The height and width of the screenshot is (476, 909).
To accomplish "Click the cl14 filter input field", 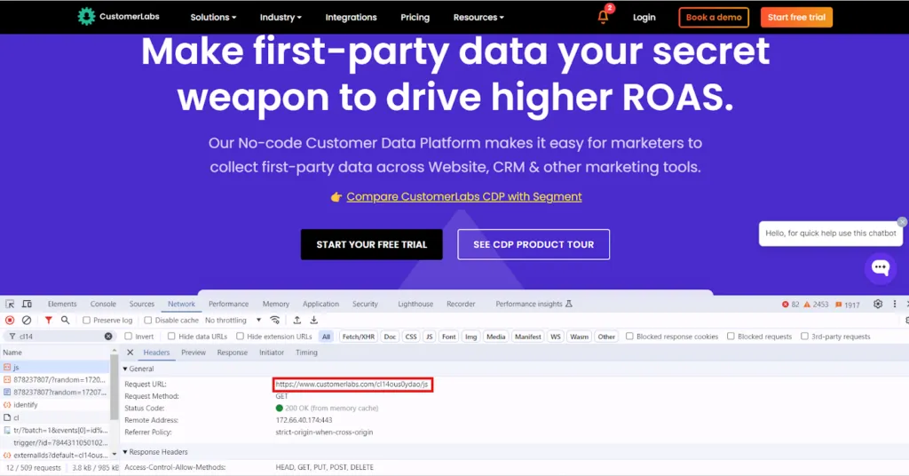I will pyautogui.click(x=61, y=337).
